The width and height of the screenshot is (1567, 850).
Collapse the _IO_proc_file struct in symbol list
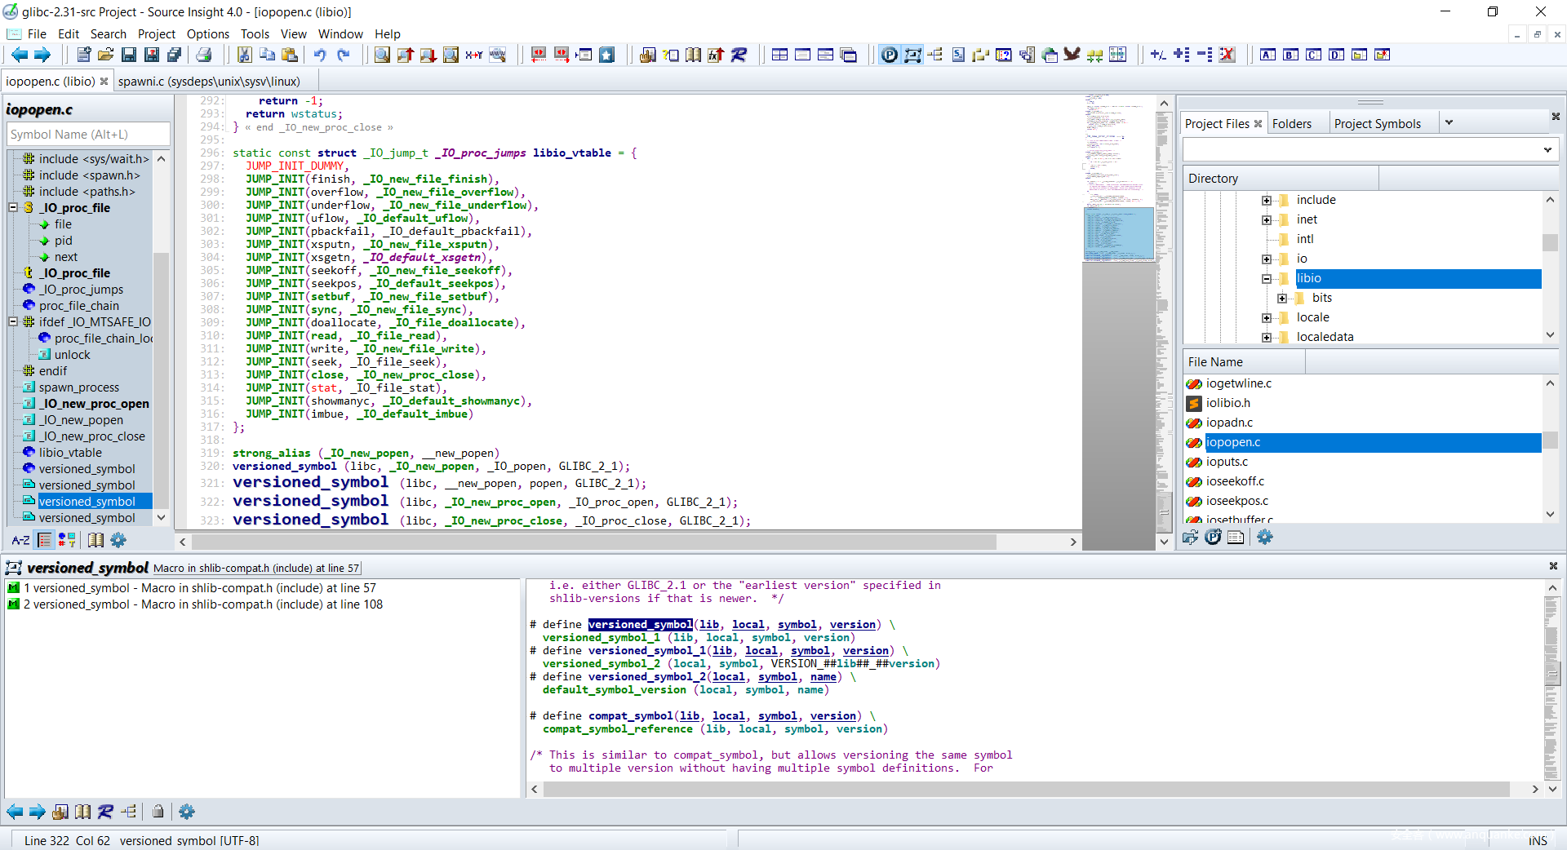tap(13, 208)
